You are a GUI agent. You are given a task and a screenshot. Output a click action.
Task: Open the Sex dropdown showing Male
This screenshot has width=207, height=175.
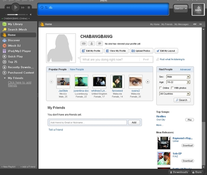point(178,77)
